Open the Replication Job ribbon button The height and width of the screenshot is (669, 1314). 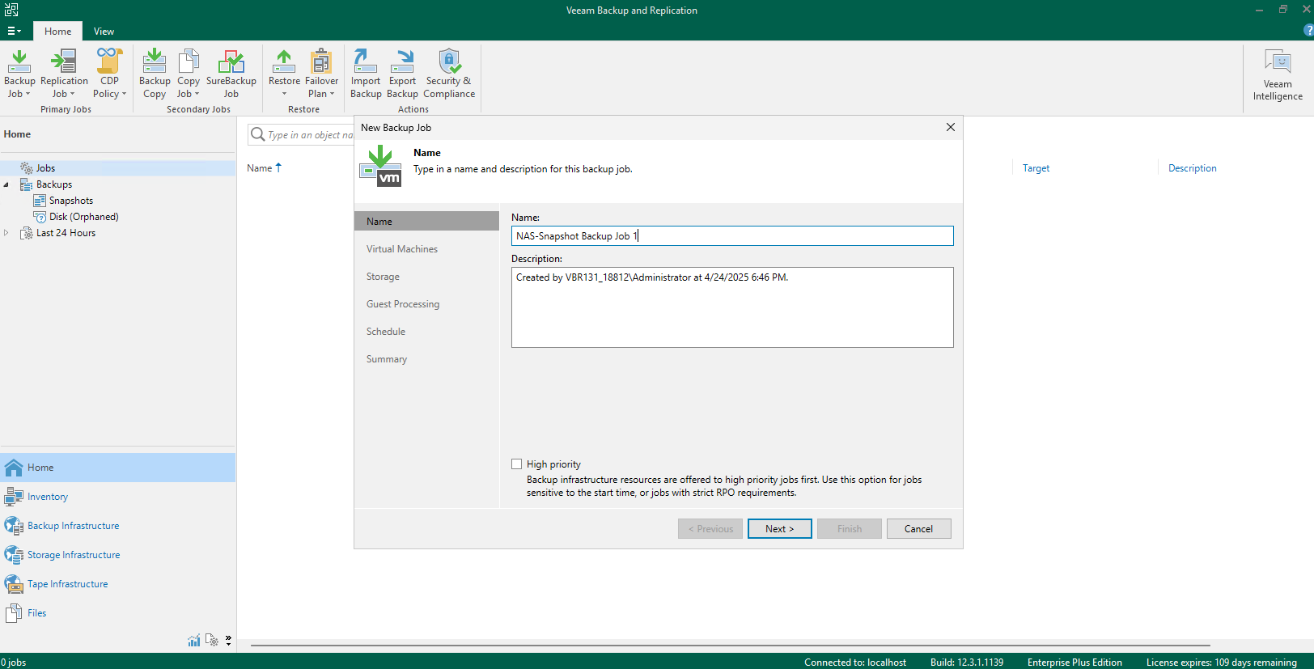(64, 73)
